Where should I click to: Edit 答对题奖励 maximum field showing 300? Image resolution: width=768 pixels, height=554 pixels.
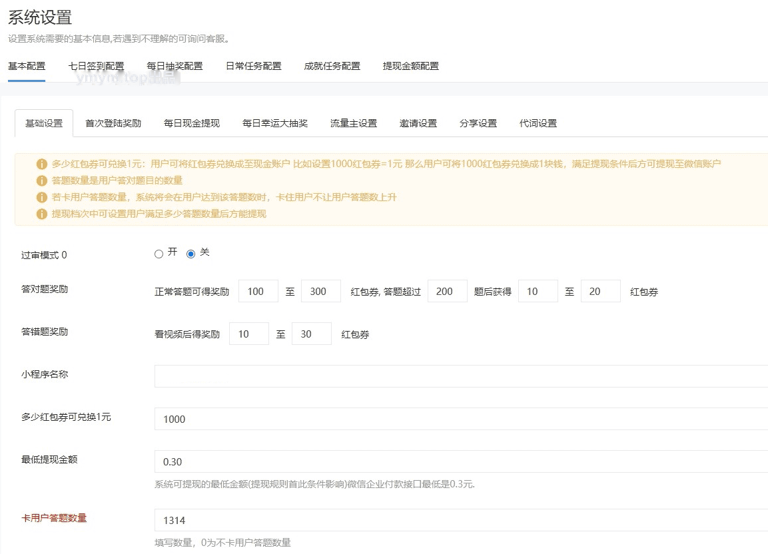321,291
